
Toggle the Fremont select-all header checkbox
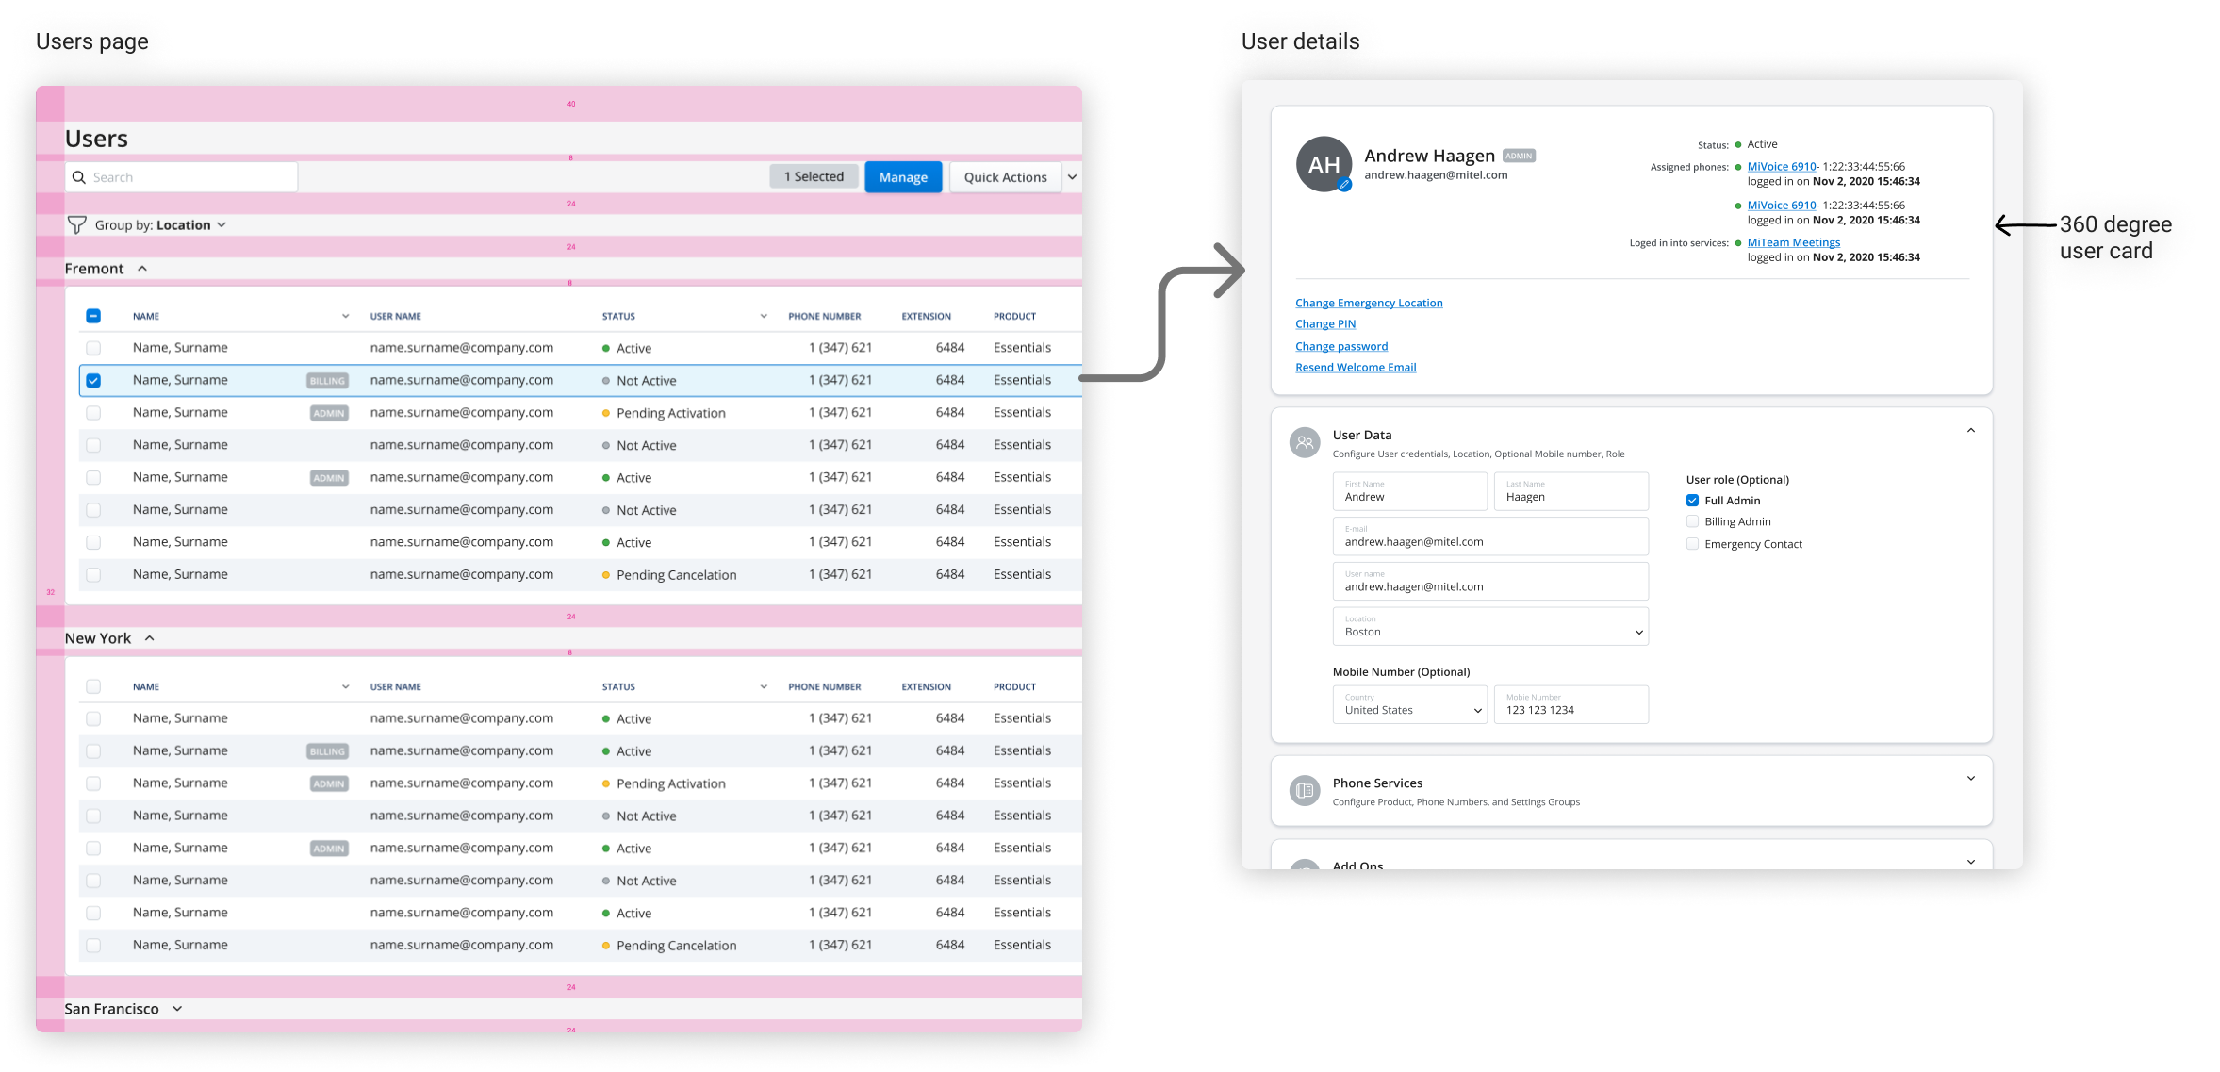coord(93,316)
